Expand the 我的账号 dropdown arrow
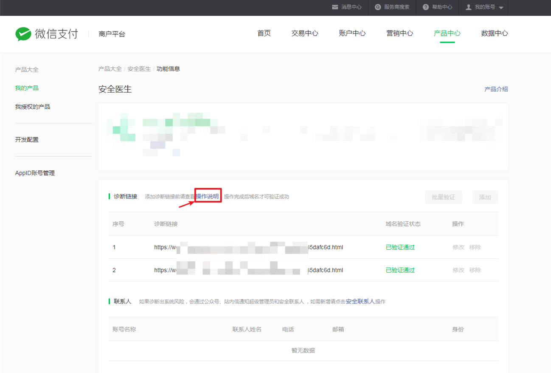Image resolution: width=551 pixels, height=373 pixels. [501, 8]
